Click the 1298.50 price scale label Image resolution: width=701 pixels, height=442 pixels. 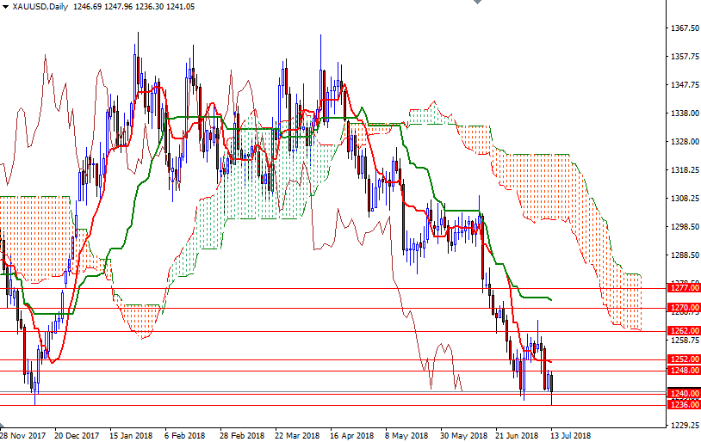[685, 227]
